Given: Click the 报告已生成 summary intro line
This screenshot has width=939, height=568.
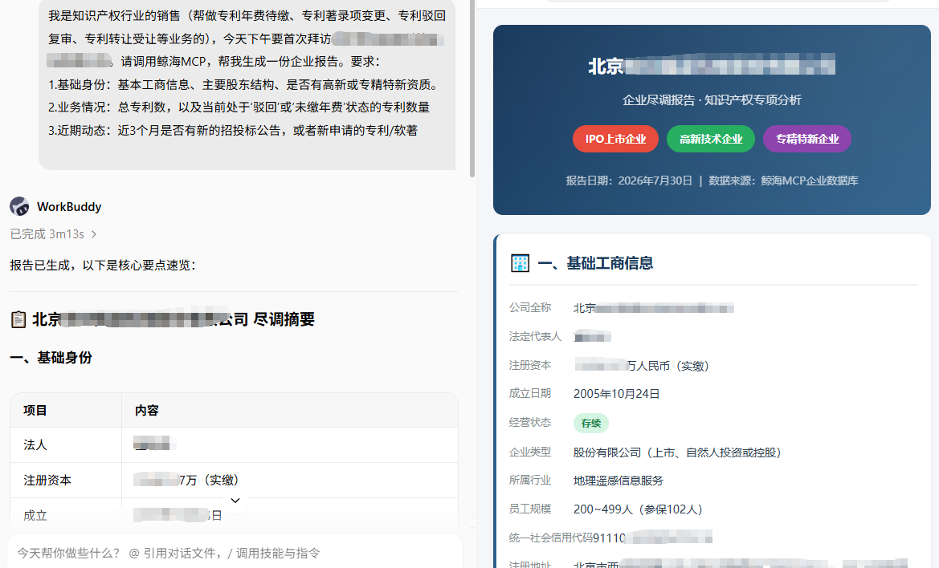Looking at the screenshot, I should [x=103, y=265].
